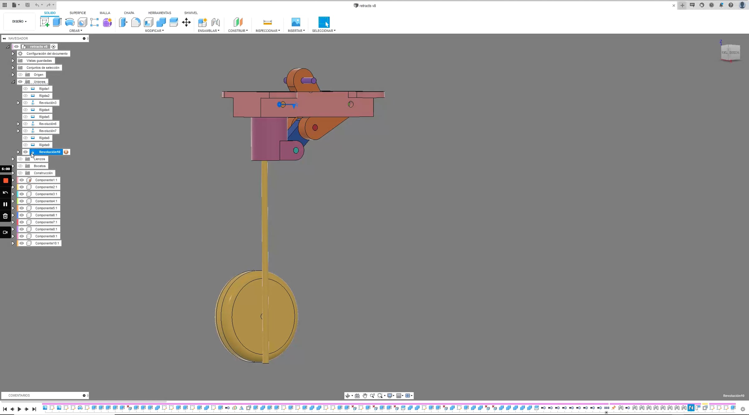Image resolution: width=749 pixels, height=415 pixels.
Task: Select the Shell tool
Action: (149, 22)
